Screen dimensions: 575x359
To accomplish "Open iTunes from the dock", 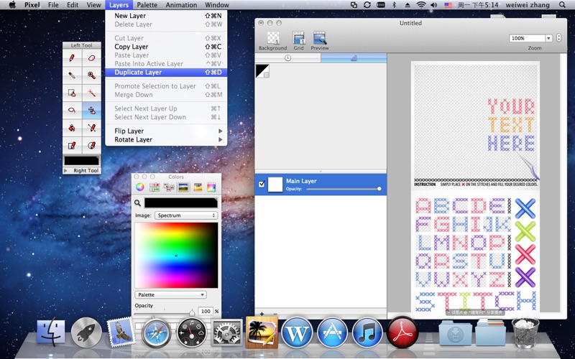I will point(367,332).
